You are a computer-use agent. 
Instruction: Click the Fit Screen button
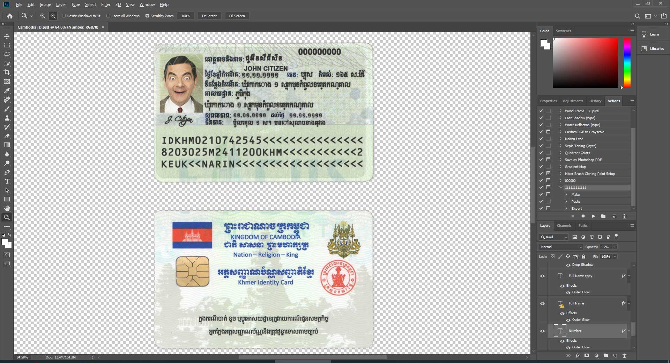point(209,16)
